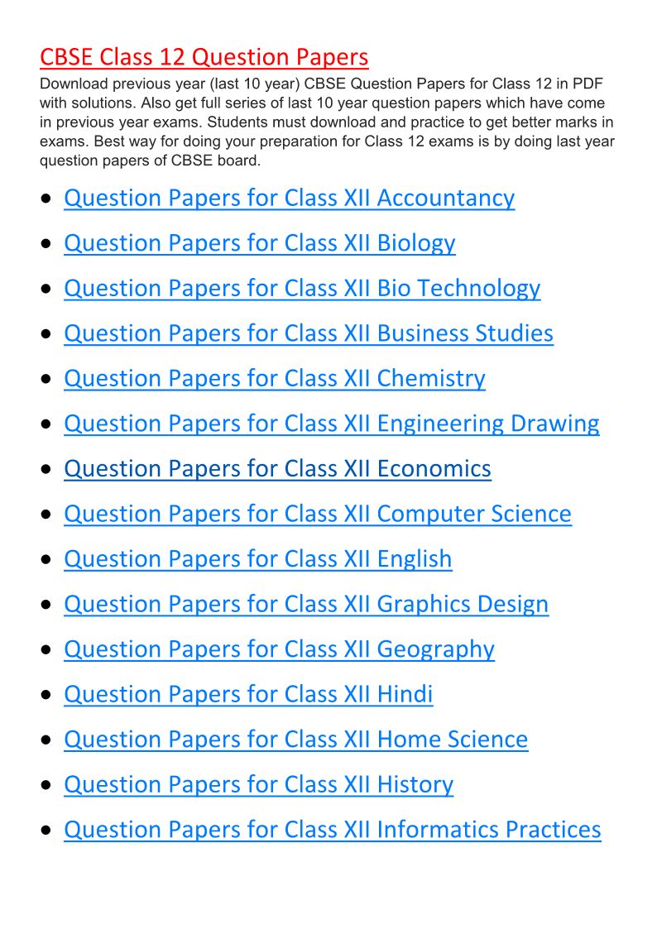Open the Class XII Bio Technology link
This screenshot has height=929, width=657.
302,289
